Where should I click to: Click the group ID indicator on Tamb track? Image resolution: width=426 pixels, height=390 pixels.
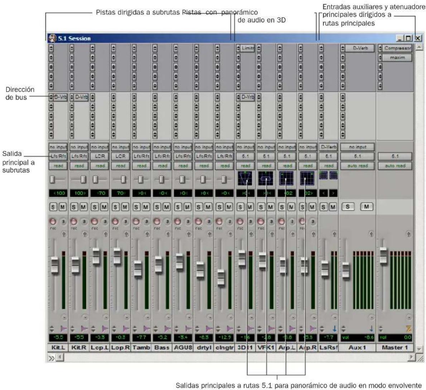click(147, 317)
